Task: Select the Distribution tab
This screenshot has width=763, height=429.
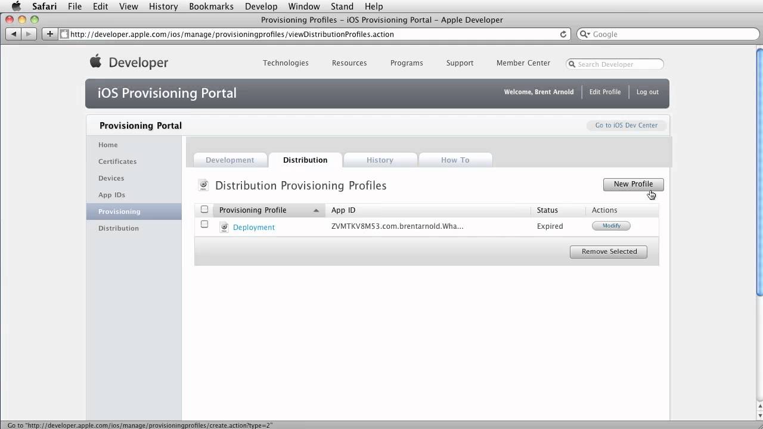Action: pyautogui.click(x=305, y=160)
